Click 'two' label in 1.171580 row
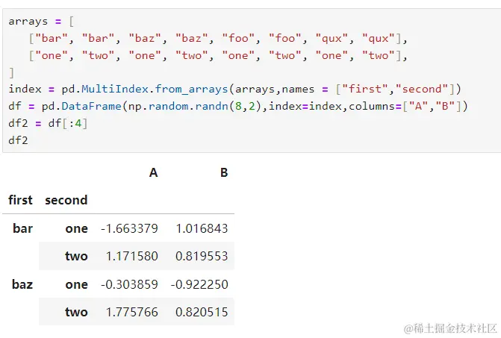This screenshot has height=338, width=501. (76, 256)
